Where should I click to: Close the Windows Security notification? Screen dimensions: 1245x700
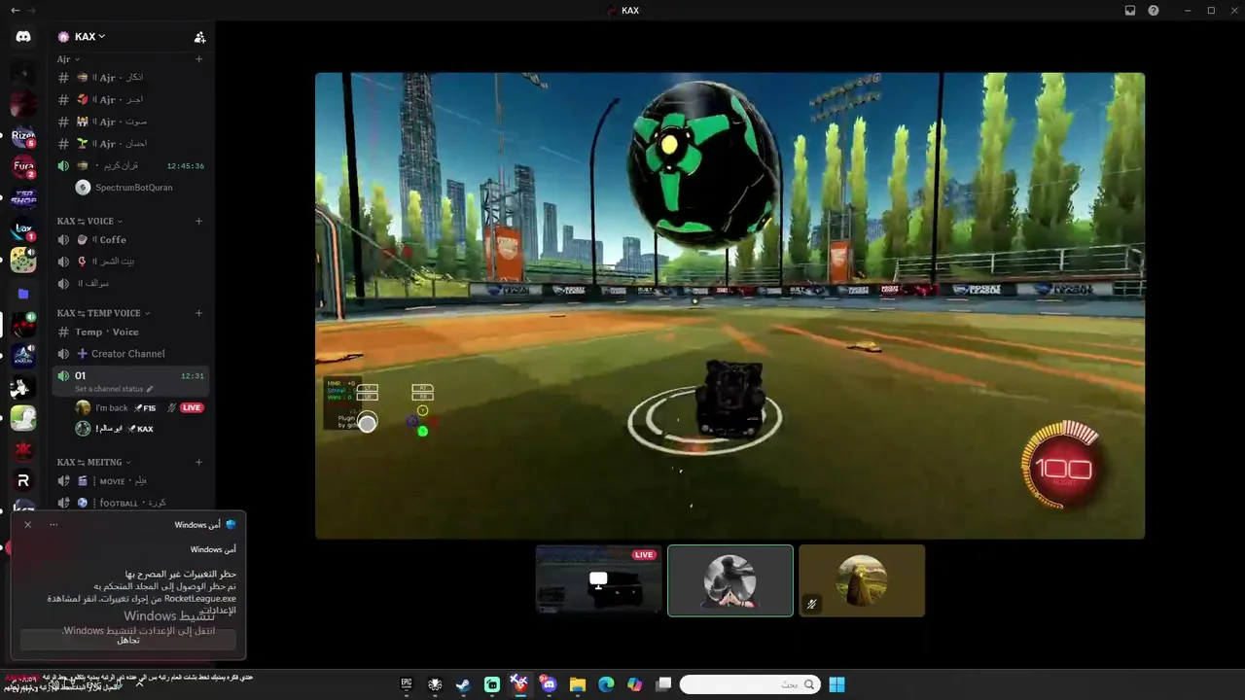27,524
